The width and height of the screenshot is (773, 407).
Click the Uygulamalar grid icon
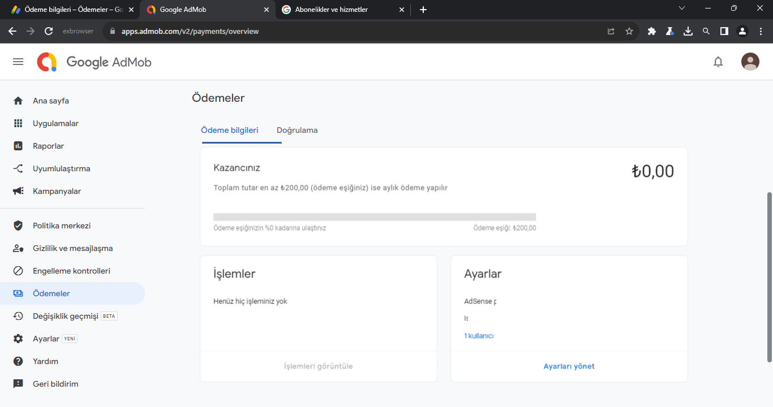pos(18,123)
